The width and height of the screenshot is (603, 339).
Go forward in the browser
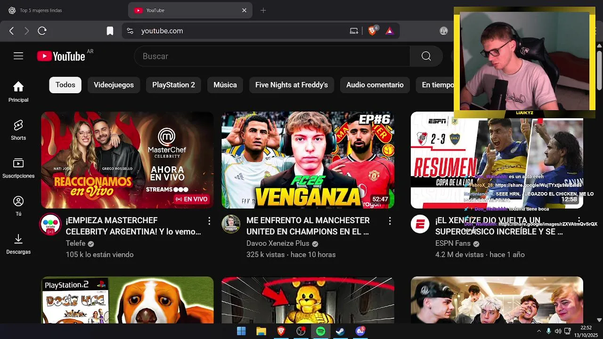[27, 31]
